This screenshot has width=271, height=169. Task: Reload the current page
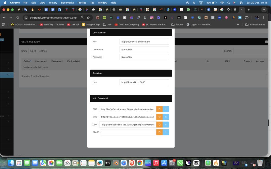pos(18,18)
